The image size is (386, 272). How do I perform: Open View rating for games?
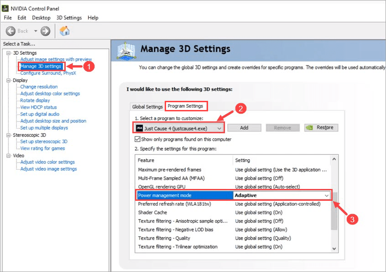pyautogui.click(x=42, y=148)
